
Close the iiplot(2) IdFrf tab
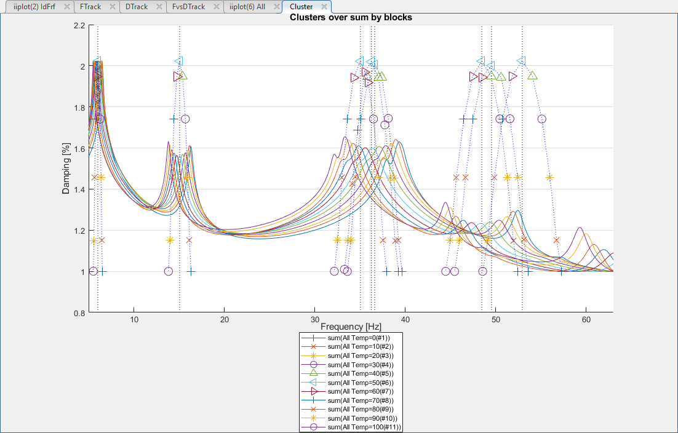[66, 7]
